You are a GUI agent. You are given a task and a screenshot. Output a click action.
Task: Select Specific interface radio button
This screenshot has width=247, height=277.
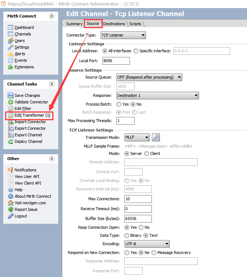coord(136,51)
